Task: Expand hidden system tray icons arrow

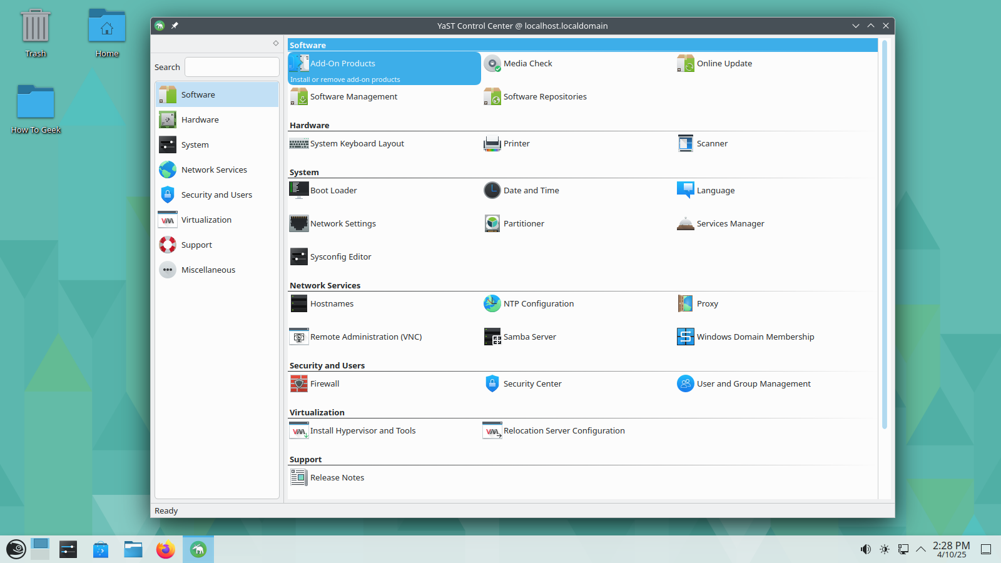Action: (x=921, y=549)
